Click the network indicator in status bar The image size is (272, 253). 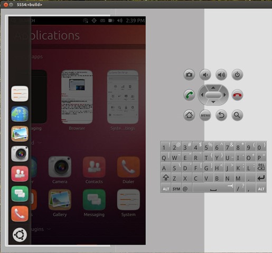86,21
